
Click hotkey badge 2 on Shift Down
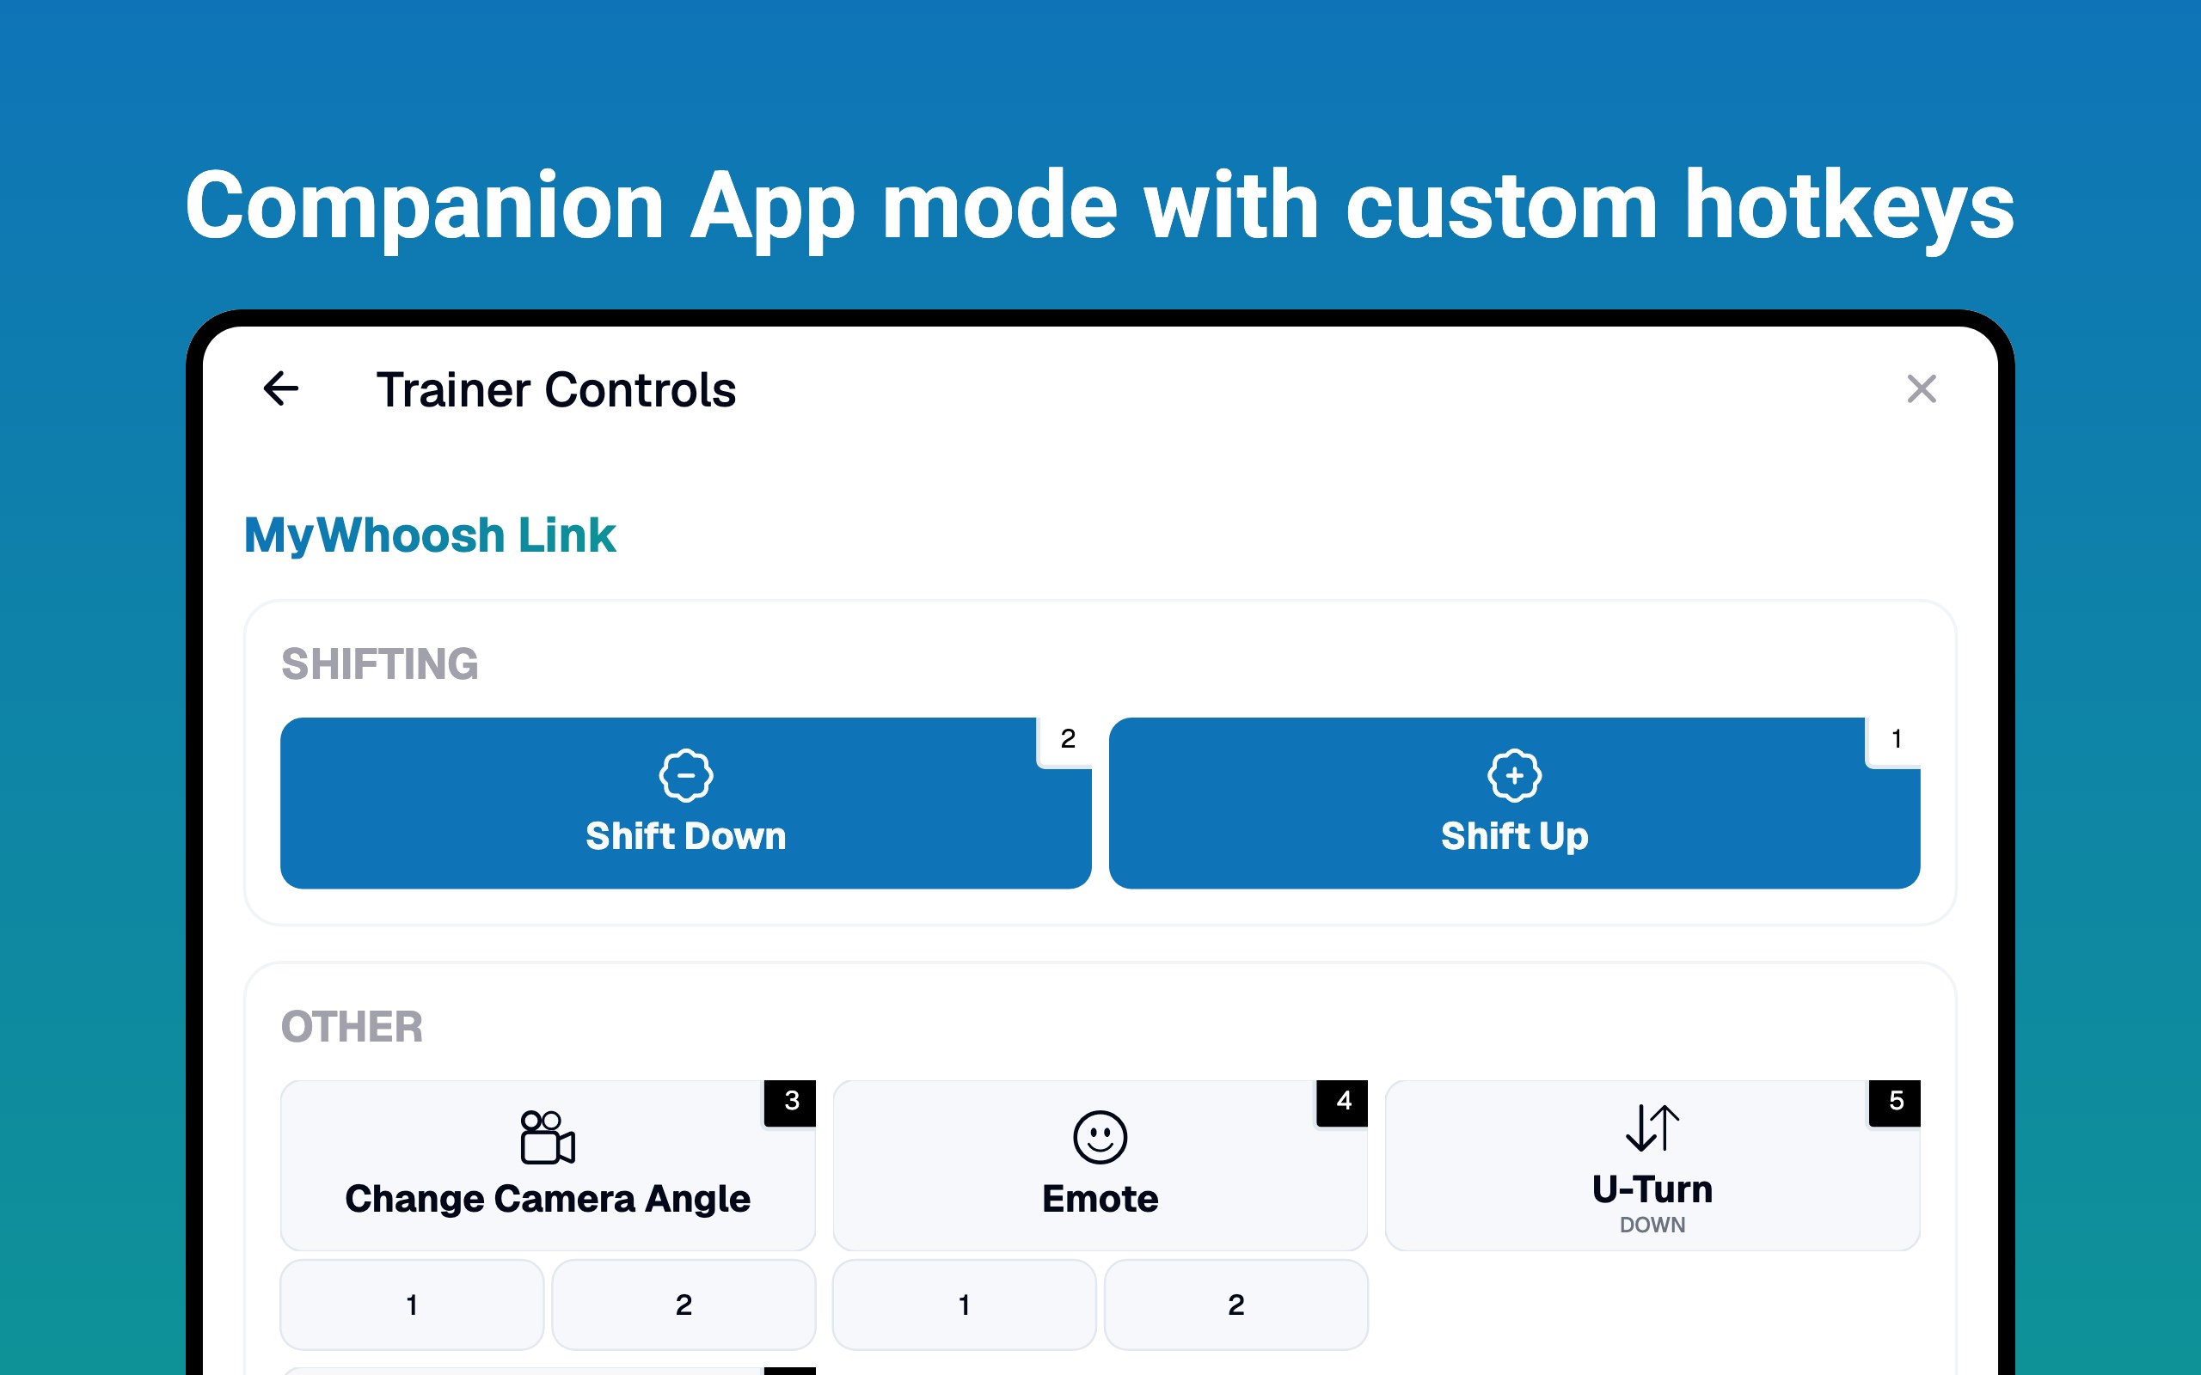(1066, 740)
